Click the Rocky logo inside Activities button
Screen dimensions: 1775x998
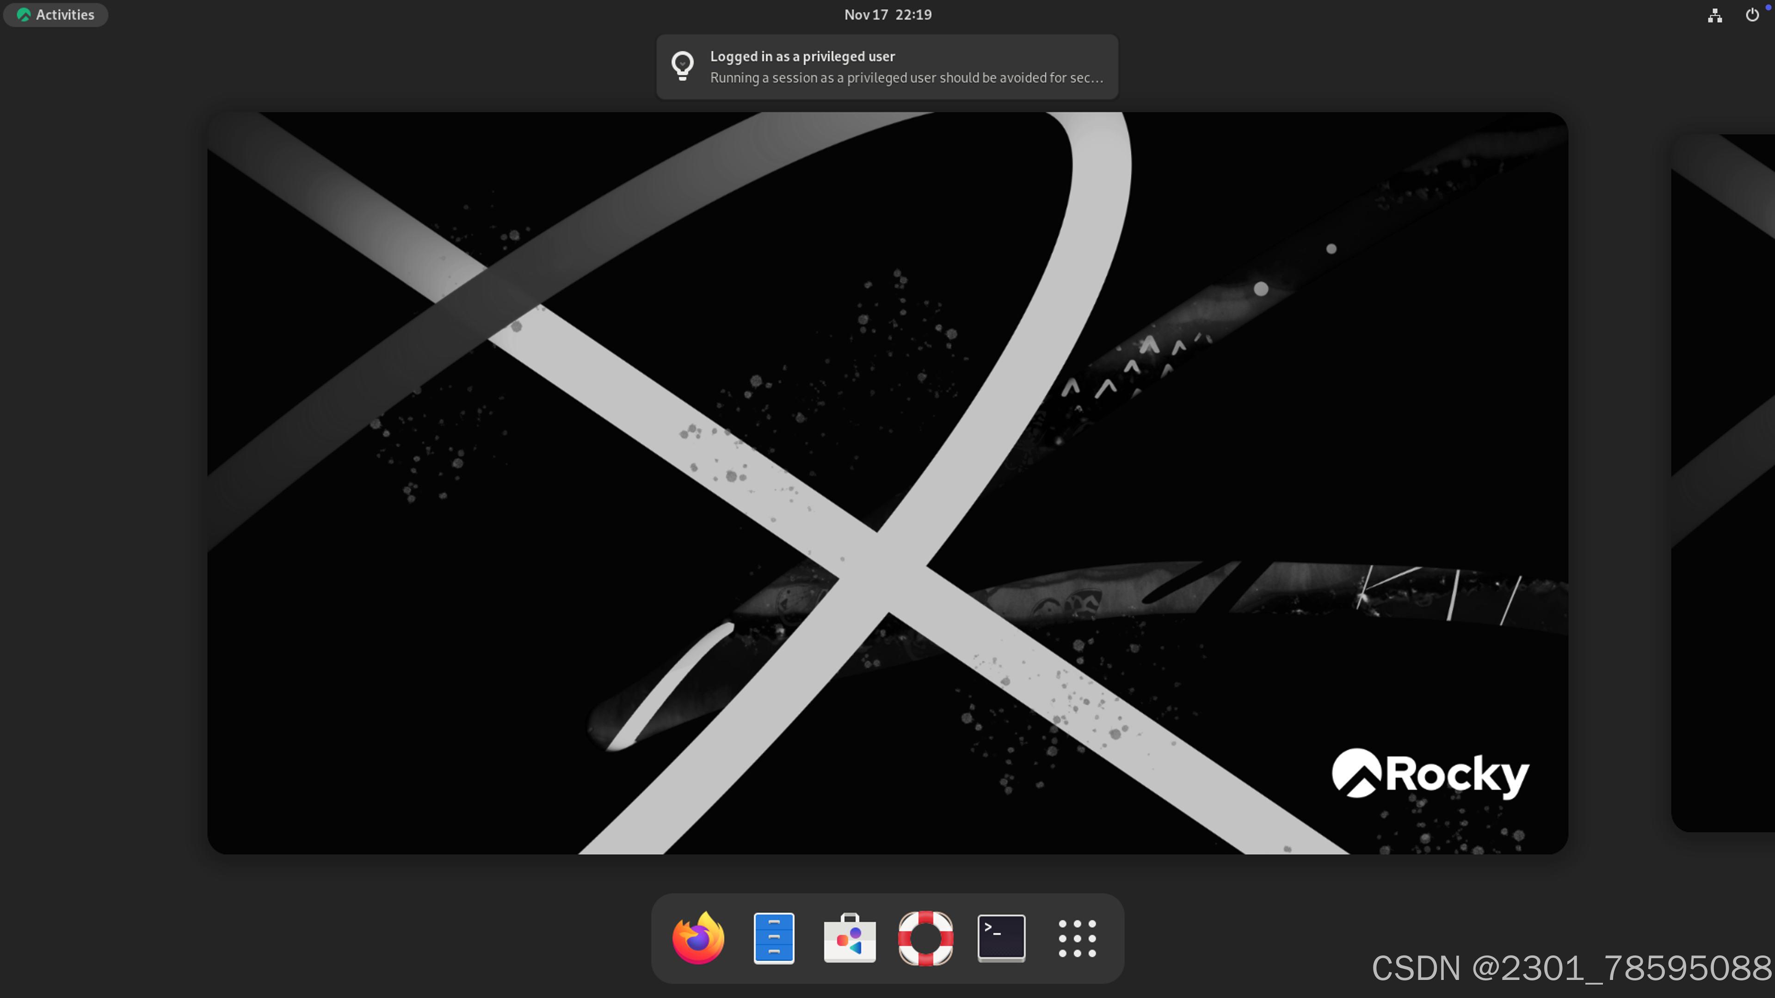coord(24,14)
